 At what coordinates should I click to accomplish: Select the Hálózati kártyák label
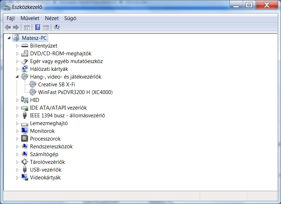[49, 69]
